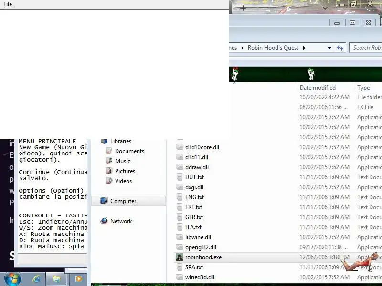The height and width of the screenshot is (286, 382).
Task: Select ENG.txt file
Action: click(194, 197)
